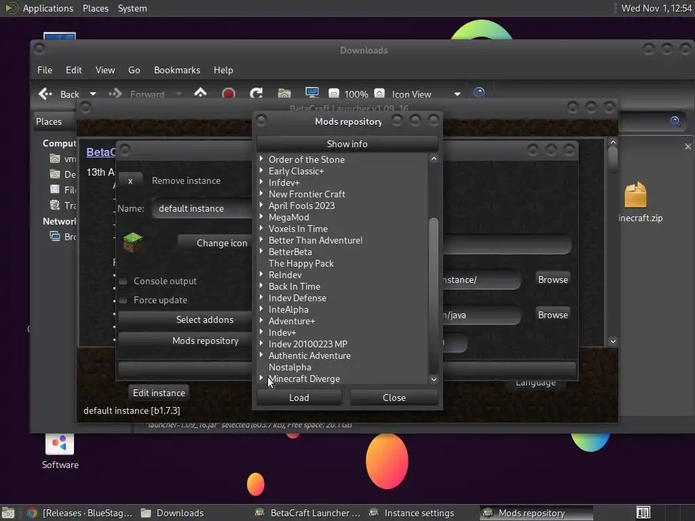Switch to BetaCraft Launcher in taskbar
The width and height of the screenshot is (695, 521).
pyautogui.click(x=308, y=513)
